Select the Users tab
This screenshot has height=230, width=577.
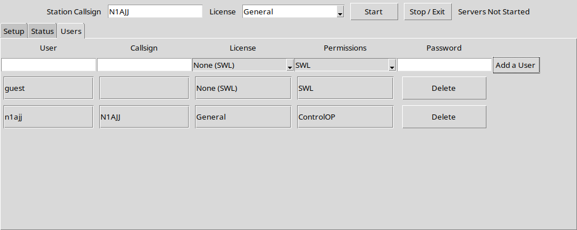(x=71, y=31)
